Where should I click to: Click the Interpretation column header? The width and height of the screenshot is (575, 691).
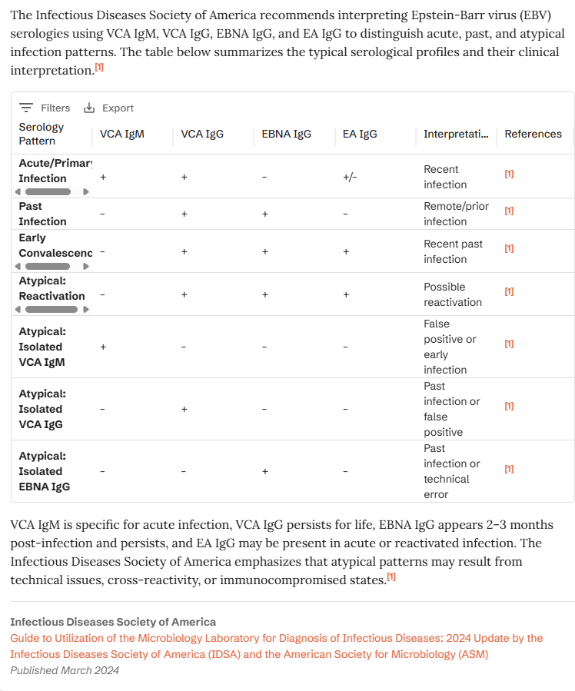pyautogui.click(x=456, y=134)
